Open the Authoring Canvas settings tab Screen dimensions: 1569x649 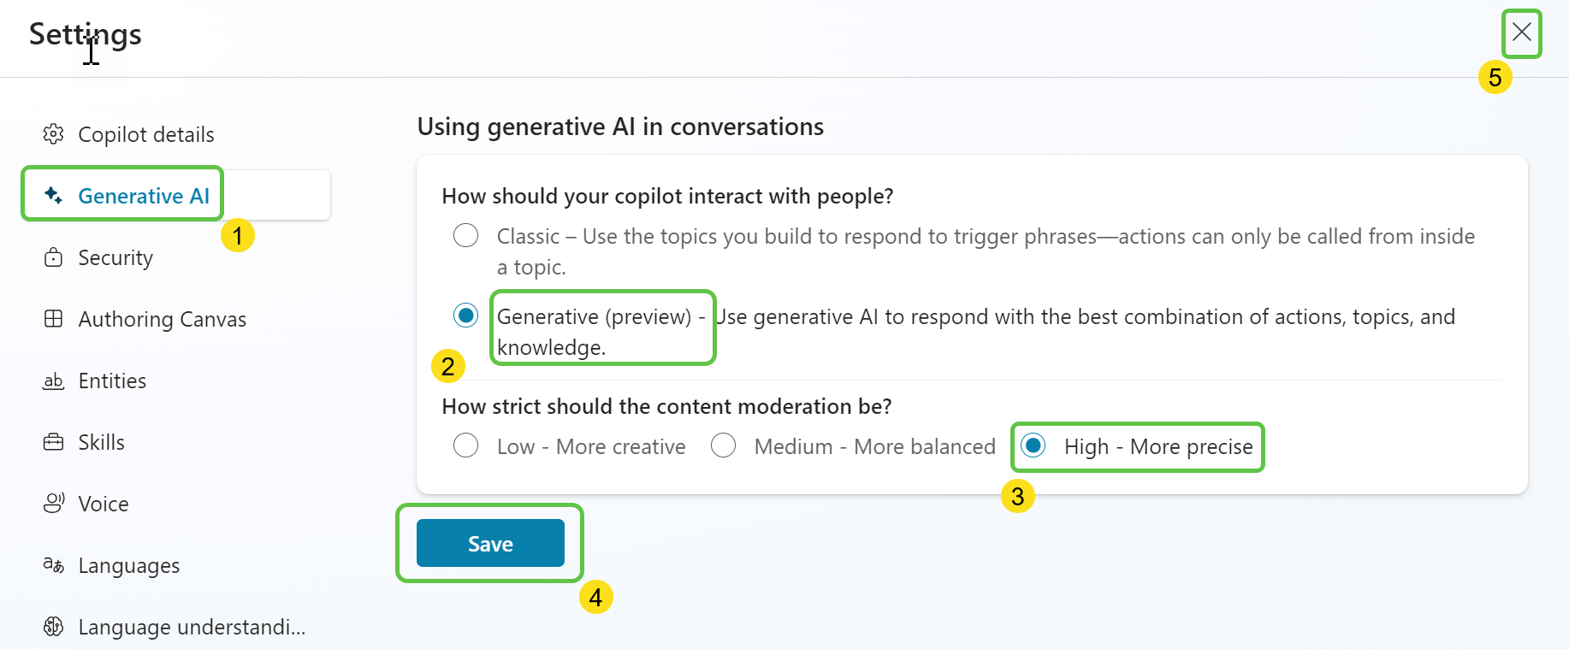click(x=162, y=319)
